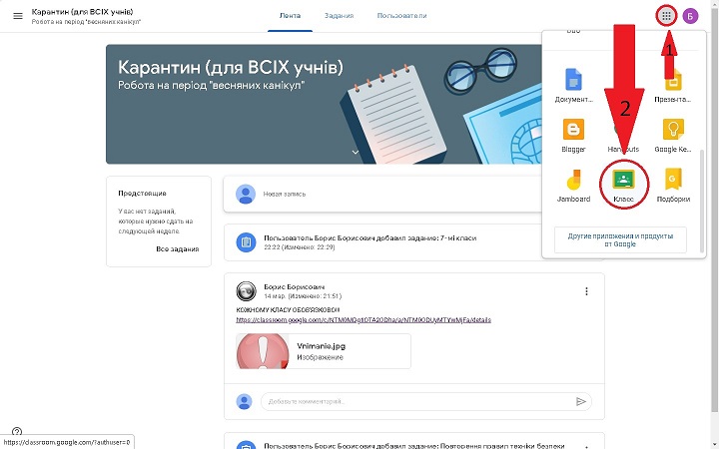Click the 7-мі класи assignment icon
This screenshot has height=449, width=719.
246,241
